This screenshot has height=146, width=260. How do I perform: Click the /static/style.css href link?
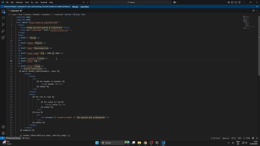tap(59, 30)
